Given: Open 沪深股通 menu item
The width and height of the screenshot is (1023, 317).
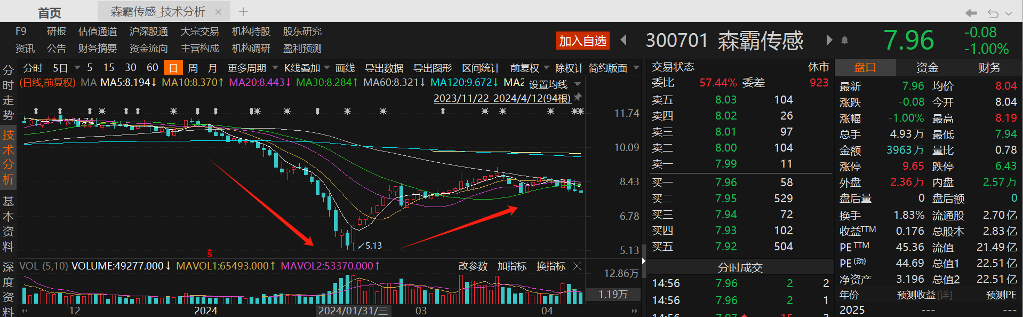Looking at the screenshot, I should pos(149,31).
